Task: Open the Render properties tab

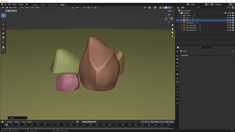Action: (x=177, y=56)
